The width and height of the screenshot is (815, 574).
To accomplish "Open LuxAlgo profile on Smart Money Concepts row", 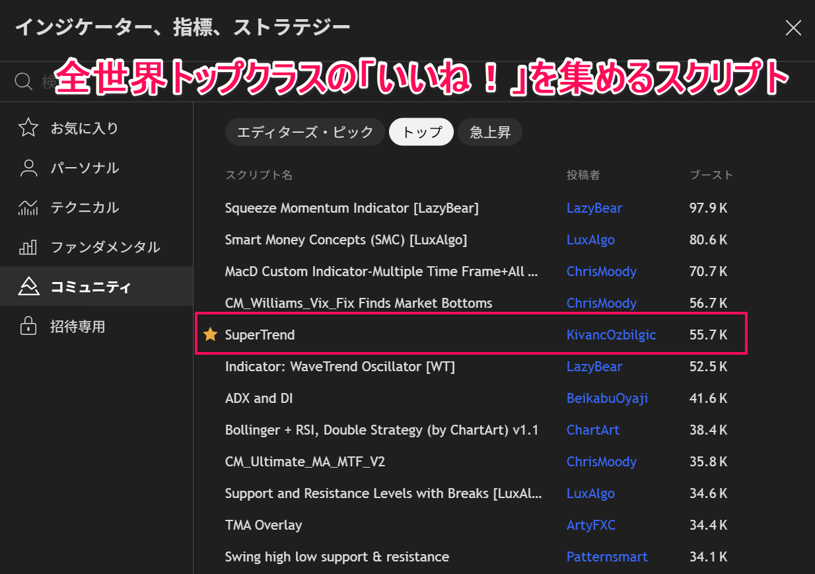I will click(x=590, y=240).
